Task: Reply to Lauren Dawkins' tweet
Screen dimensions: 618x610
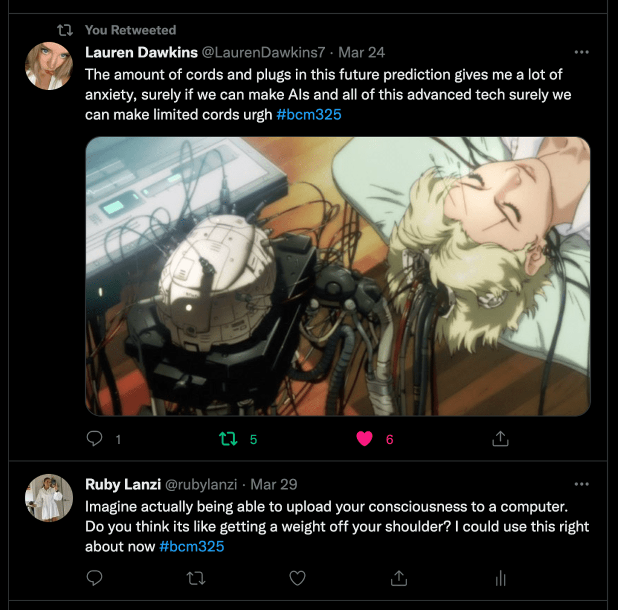Action: (94, 438)
